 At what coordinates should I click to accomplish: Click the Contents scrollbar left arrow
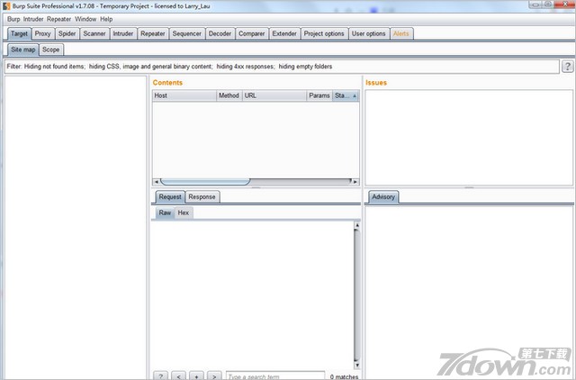point(156,182)
